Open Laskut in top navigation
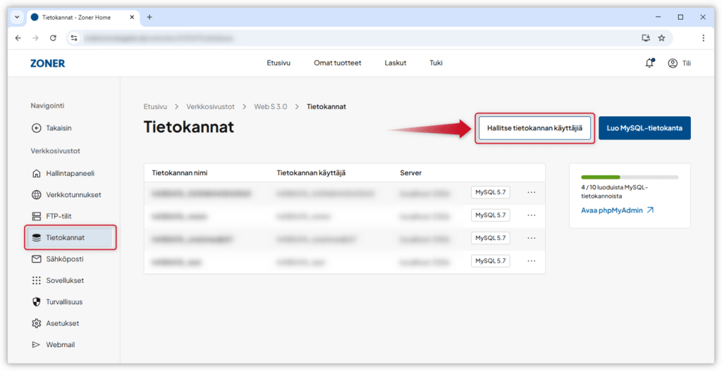 395,63
